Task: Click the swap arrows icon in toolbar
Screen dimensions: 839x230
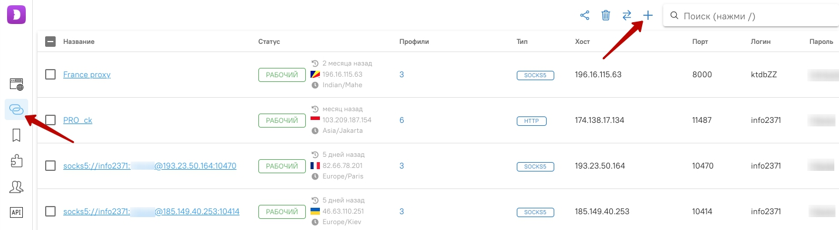Action: [627, 16]
